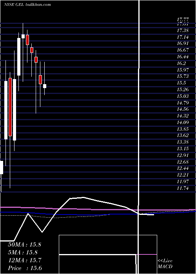Click the 12.21 price level label
Viewport: 196px width, 274px height.
(x=183, y=175)
